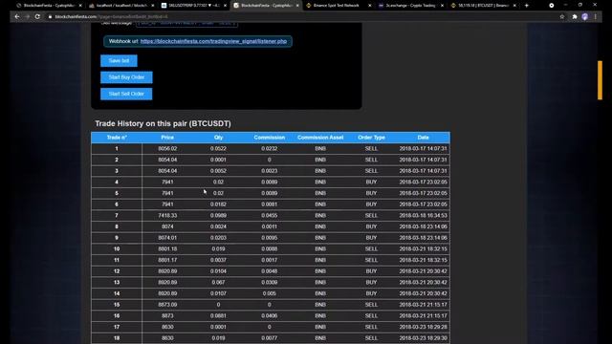612x344 pixels.
Task: Open a new tab with the plus button
Action: coord(527,6)
